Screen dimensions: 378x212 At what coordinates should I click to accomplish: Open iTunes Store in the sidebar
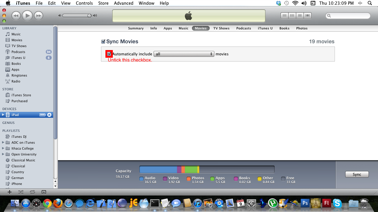21,95
